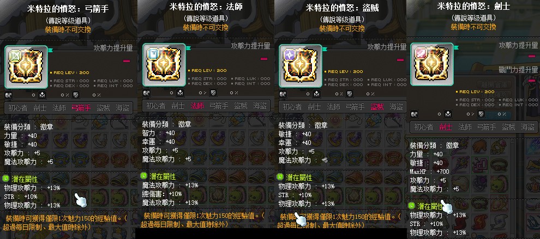Image resolution: width=540 pixels, height=239 pixels.
Task: Select highlighted 盜賊 class tab in thief tooltip
Action: [377, 107]
